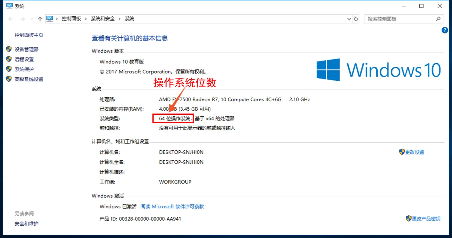Click the shield icon beside 远程设置
Viewport: 452px width, 238px height.
(x=9, y=59)
